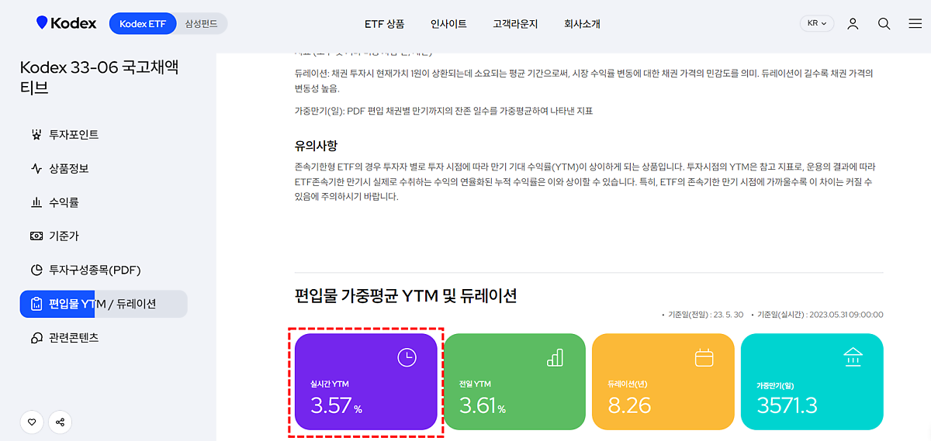Select 투자구성종목(PDF) in sidebar
The width and height of the screenshot is (931, 441).
click(x=95, y=270)
